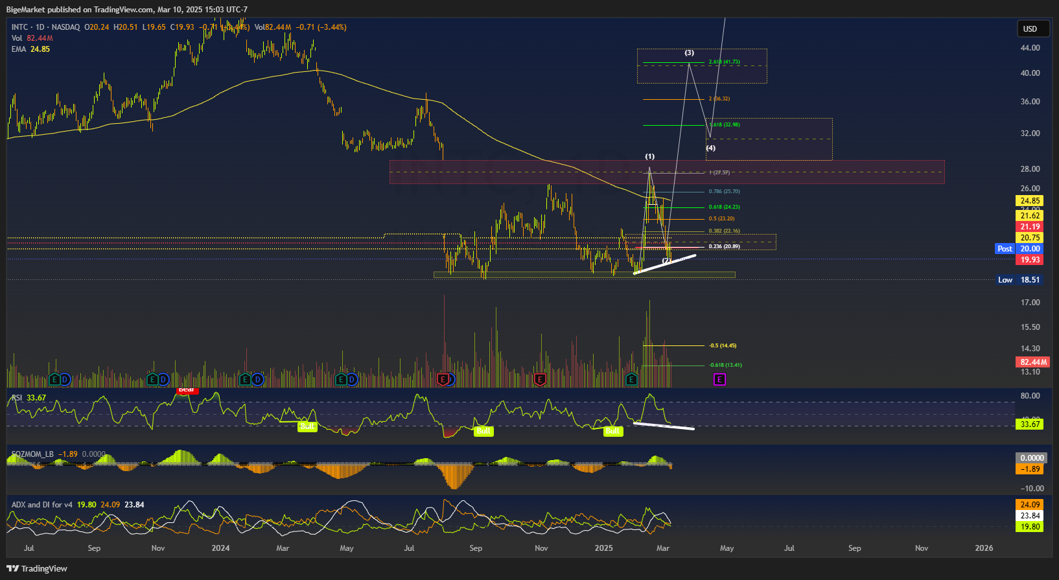Screen dimensions: 1059x580
Task: Click the Low 18.51 price tag
Action: coord(1019,280)
